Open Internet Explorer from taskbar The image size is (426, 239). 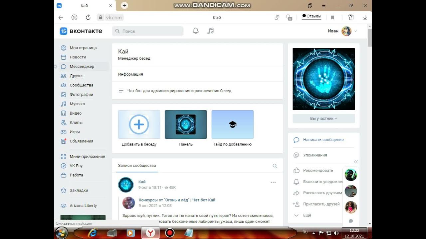tap(92, 233)
